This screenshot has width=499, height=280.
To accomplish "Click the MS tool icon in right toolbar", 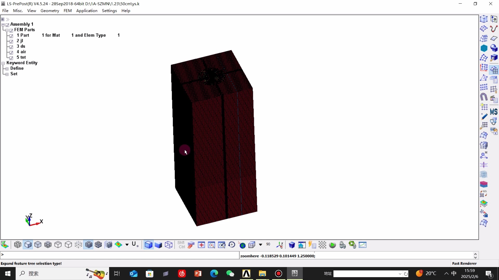I will point(494,112).
